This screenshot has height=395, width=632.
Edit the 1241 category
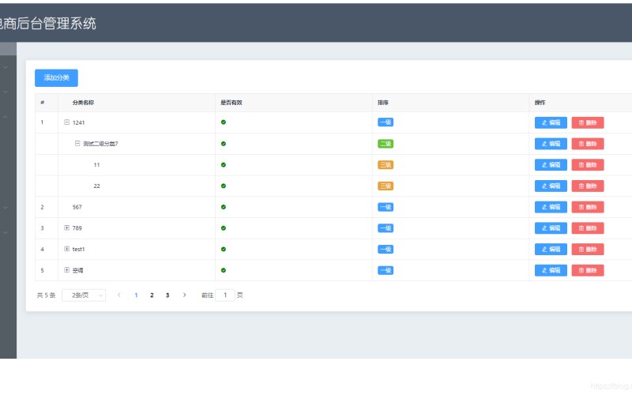pos(551,122)
